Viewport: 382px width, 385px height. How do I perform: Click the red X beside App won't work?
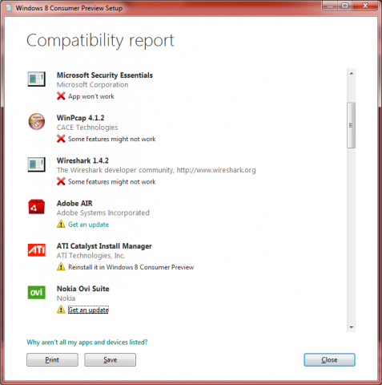61,96
